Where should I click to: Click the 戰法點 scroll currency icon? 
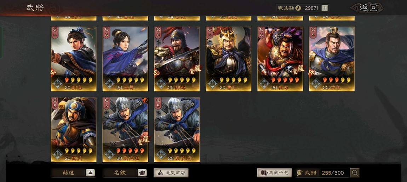coord(298,8)
